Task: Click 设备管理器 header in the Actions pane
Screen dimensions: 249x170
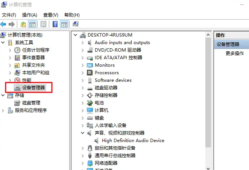Action: coord(228,44)
